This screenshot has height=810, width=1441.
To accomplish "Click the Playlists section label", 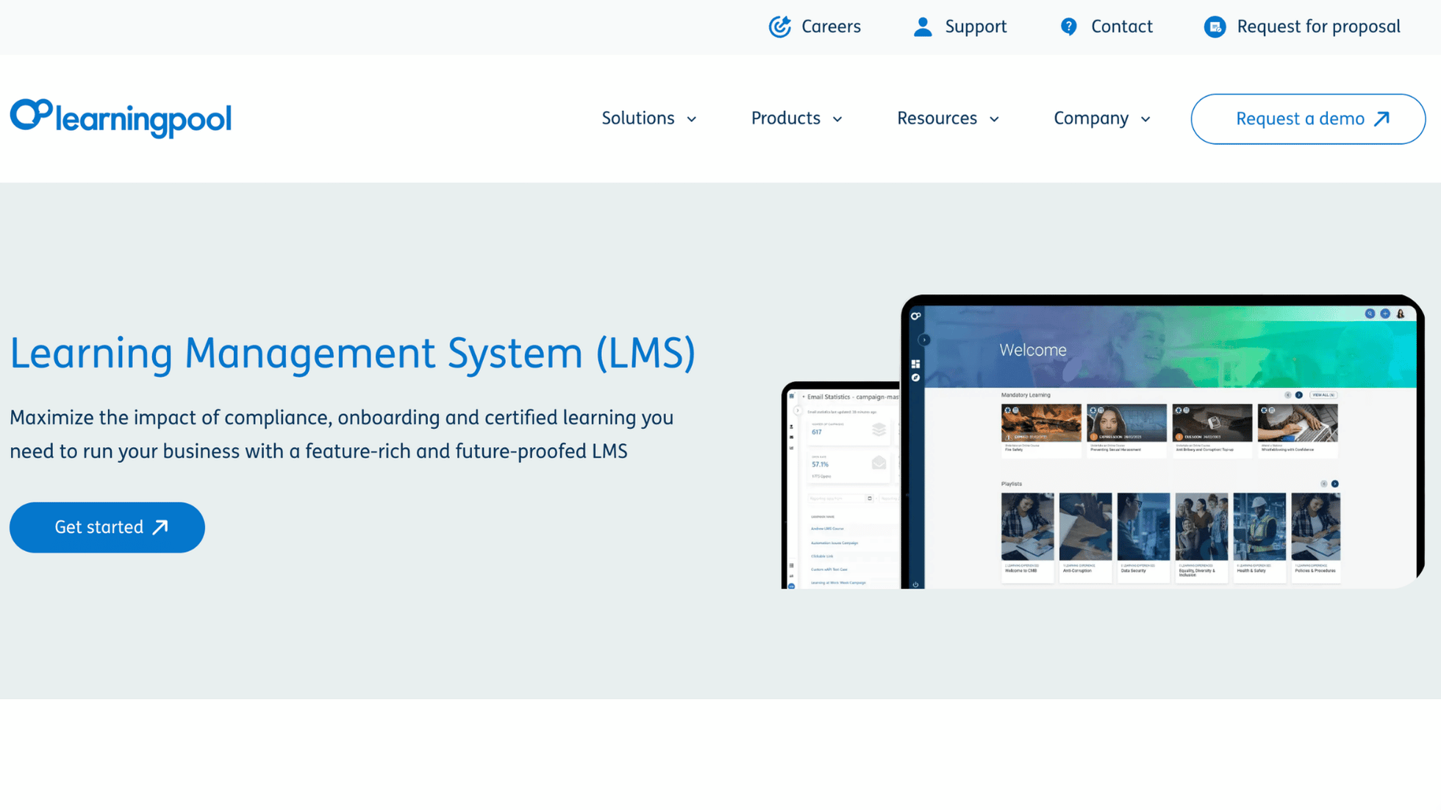I will [x=1011, y=484].
